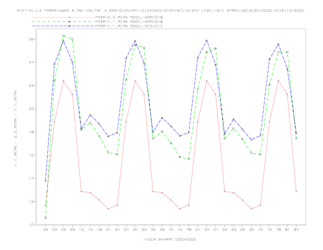
Task: Click x-axis forecast hour label 33
Action: coord(144,230)
